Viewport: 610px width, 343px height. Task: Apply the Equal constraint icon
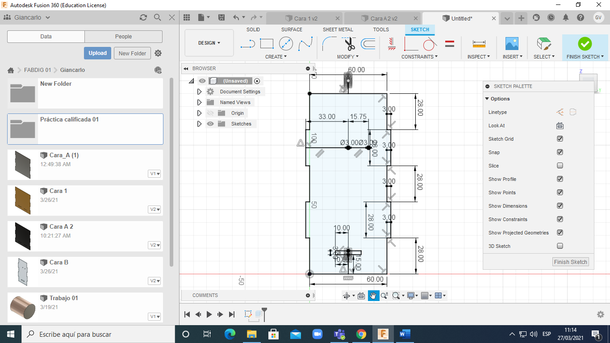click(450, 44)
